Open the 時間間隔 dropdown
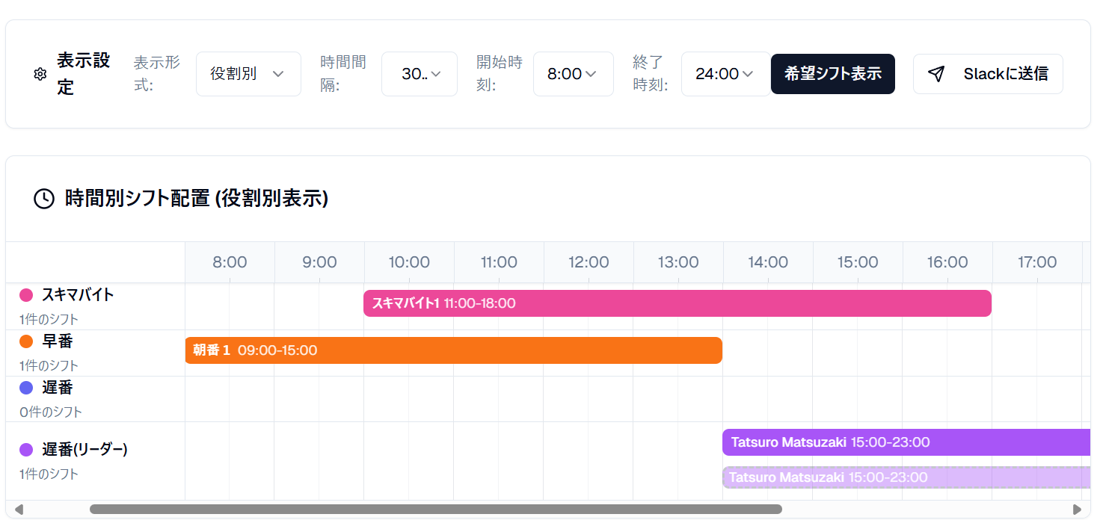Viewport: 1103px width, 520px height. coord(420,74)
